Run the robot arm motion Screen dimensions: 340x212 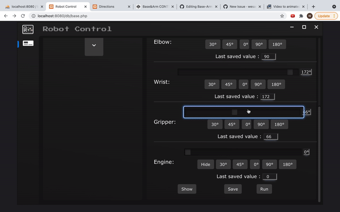264,189
